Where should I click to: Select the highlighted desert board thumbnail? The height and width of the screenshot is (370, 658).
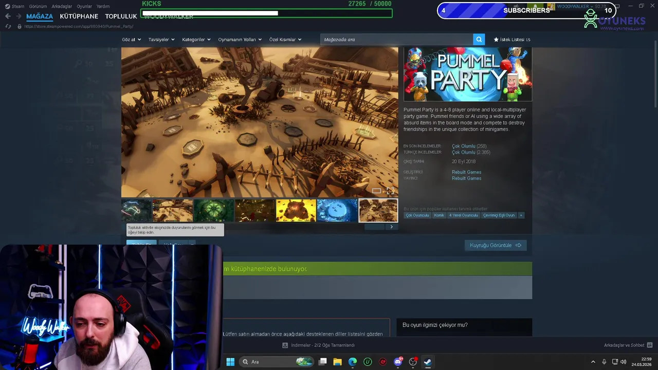[x=378, y=211]
